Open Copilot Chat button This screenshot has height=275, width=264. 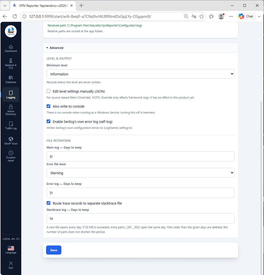246,16
